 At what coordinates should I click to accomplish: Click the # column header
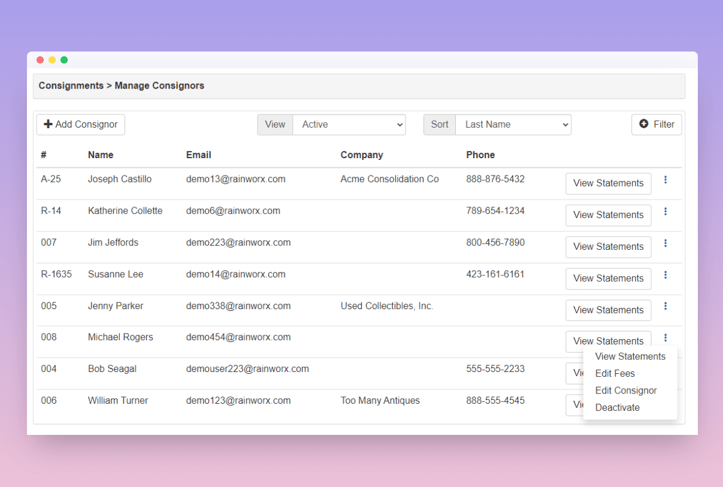[x=44, y=155]
